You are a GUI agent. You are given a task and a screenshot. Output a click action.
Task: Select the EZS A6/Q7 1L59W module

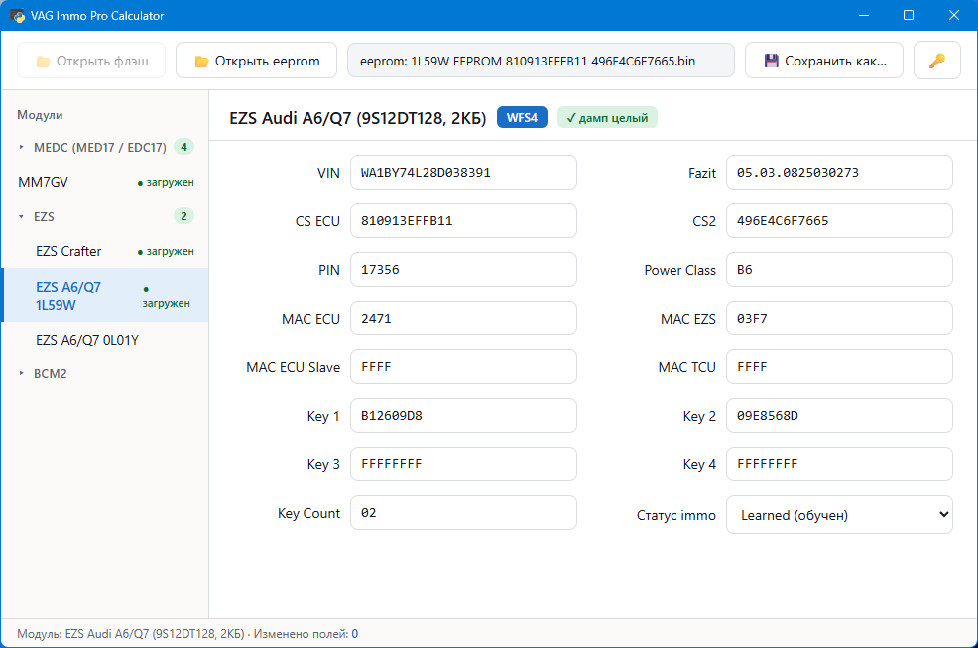pos(105,296)
